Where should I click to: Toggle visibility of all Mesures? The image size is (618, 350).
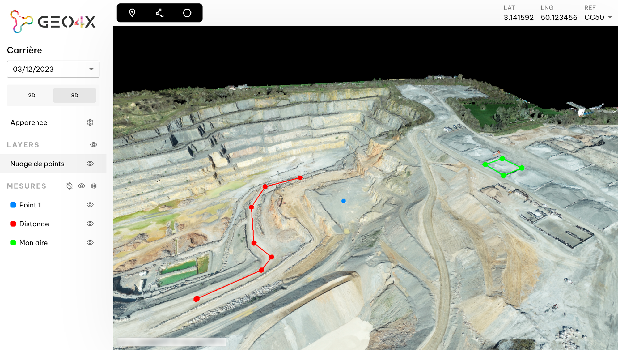[x=82, y=186]
